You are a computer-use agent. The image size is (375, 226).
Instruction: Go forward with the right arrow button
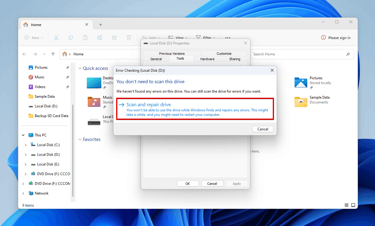pos(35,54)
